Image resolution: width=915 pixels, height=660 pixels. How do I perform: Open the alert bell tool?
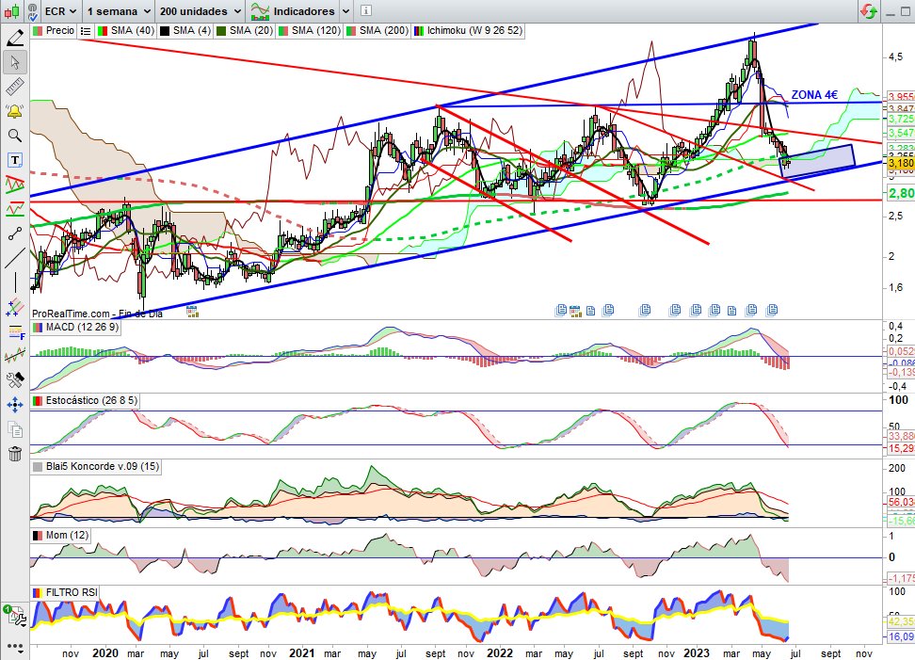click(x=14, y=111)
